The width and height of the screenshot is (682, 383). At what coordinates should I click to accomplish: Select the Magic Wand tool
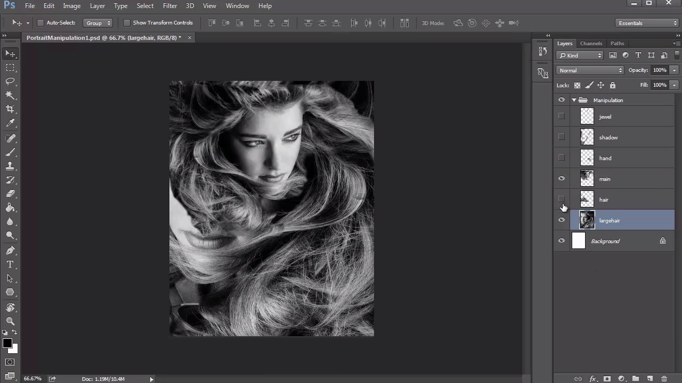pyautogui.click(x=10, y=95)
